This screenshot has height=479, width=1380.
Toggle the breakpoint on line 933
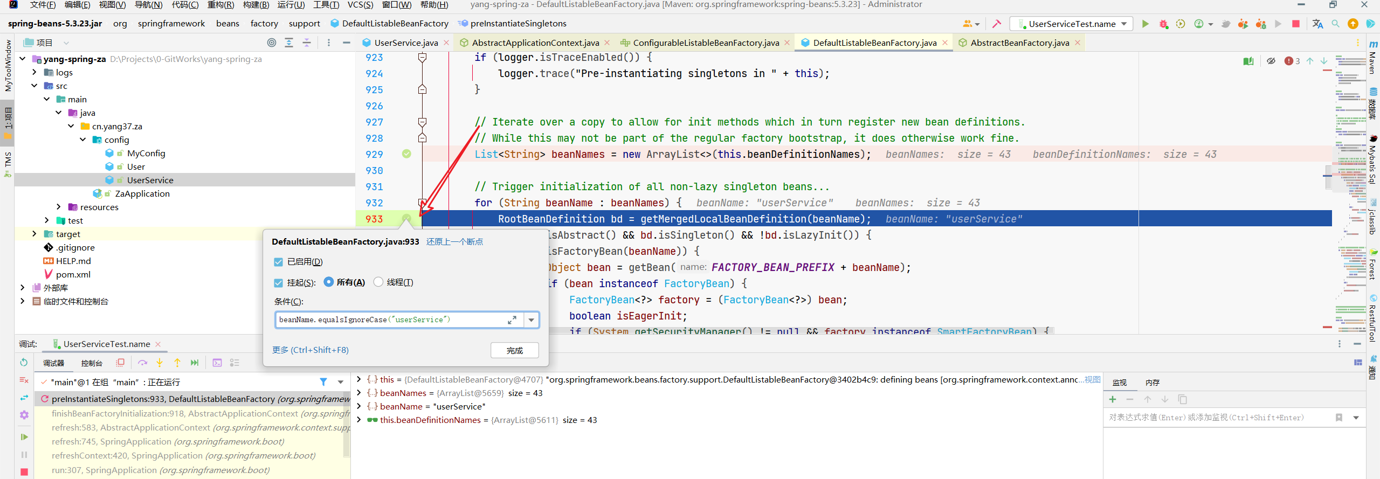[x=406, y=219]
